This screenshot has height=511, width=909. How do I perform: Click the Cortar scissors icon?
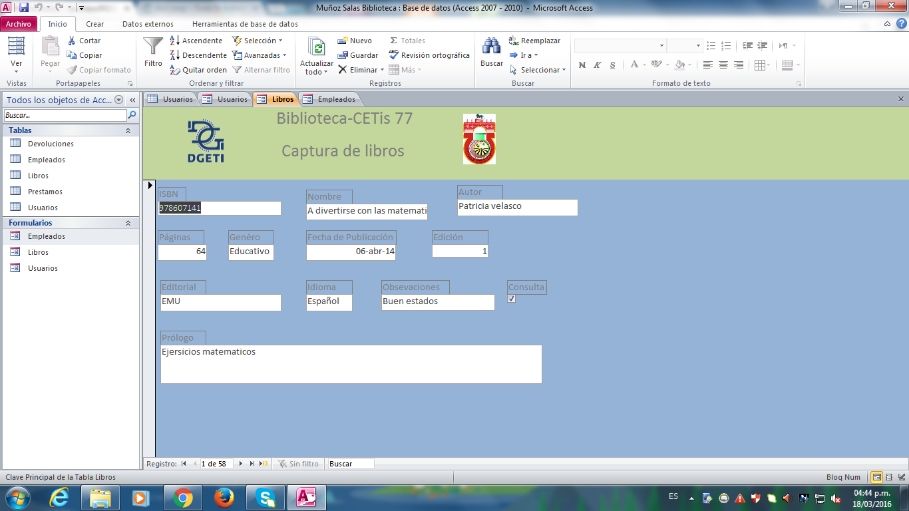[x=72, y=41]
